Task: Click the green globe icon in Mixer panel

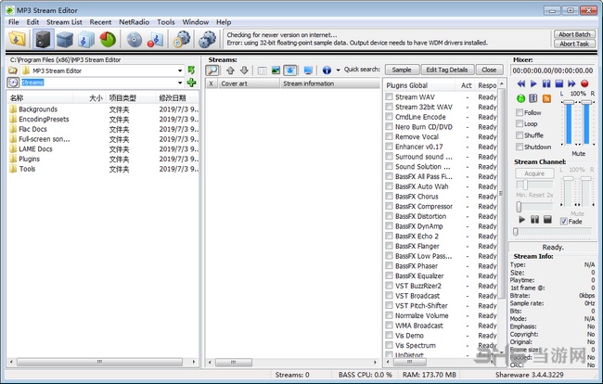Action: click(520, 98)
